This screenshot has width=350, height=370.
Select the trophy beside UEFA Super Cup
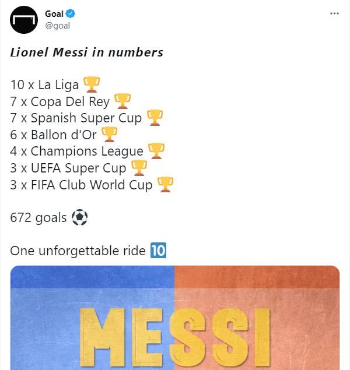139,168
